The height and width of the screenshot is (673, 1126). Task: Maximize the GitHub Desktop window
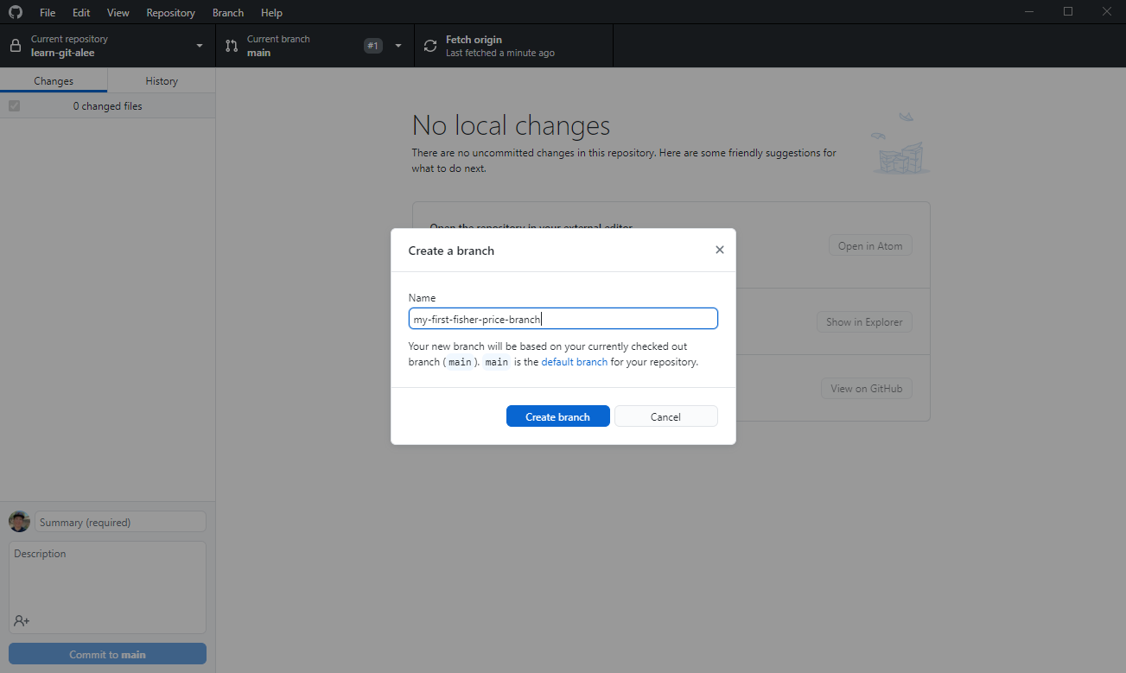pos(1068,11)
